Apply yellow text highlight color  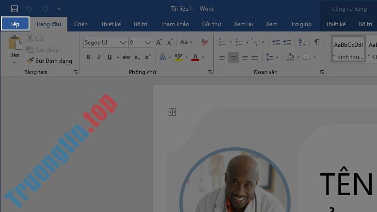[x=179, y=57]
